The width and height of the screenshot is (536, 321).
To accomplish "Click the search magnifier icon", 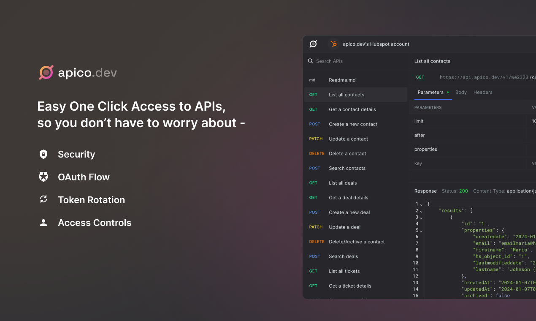I will [x=311, y=61].
